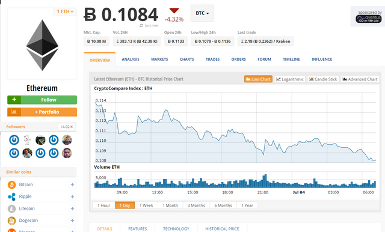The height and width of the screenshot is (232, 385).
Task: Click the Vol. 24H value box
Action: 137,41
